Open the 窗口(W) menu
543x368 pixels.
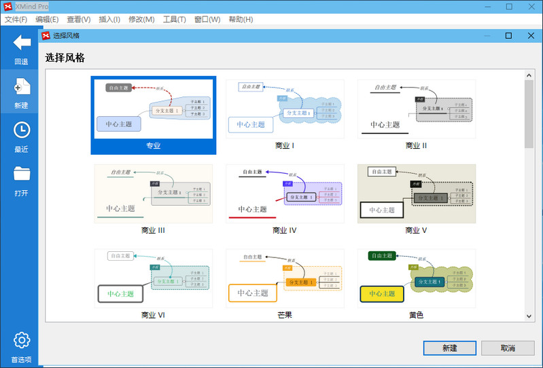(x=207, y=20)
